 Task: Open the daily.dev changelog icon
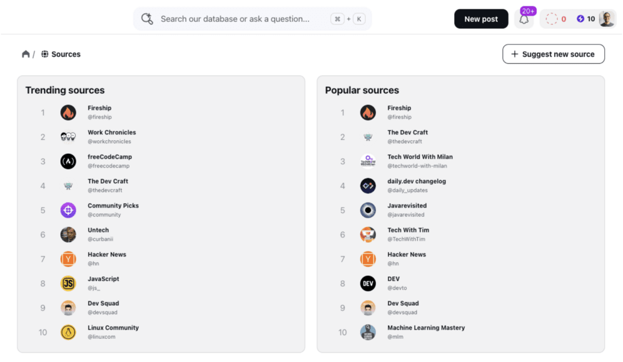click(x=368, y=186)
